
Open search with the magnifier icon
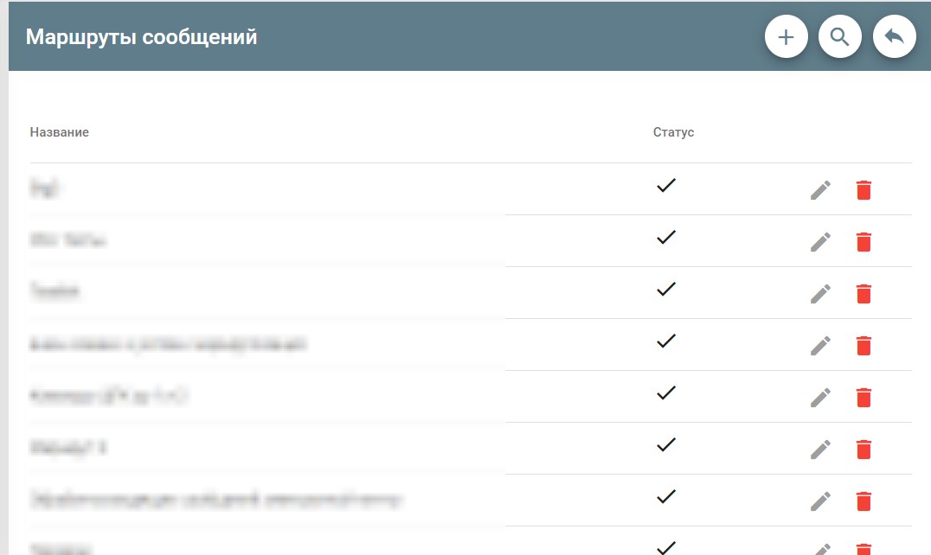(x=839, y=37)
